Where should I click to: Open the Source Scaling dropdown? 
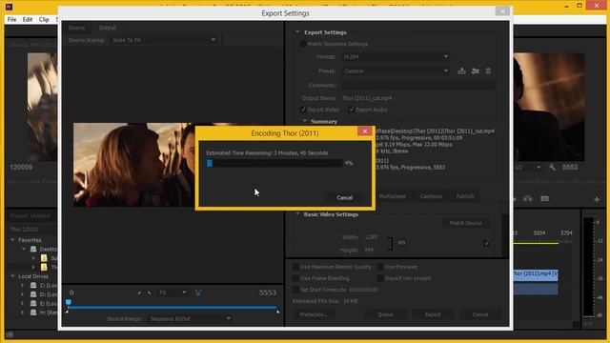coord(163,40)
